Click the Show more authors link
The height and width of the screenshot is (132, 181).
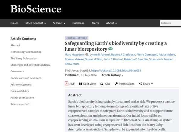click(x=72, y=64)
